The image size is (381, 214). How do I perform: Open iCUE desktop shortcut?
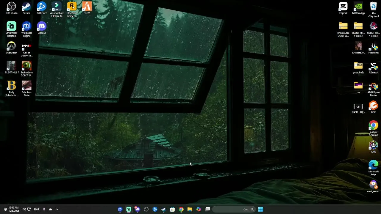[374, 147]
